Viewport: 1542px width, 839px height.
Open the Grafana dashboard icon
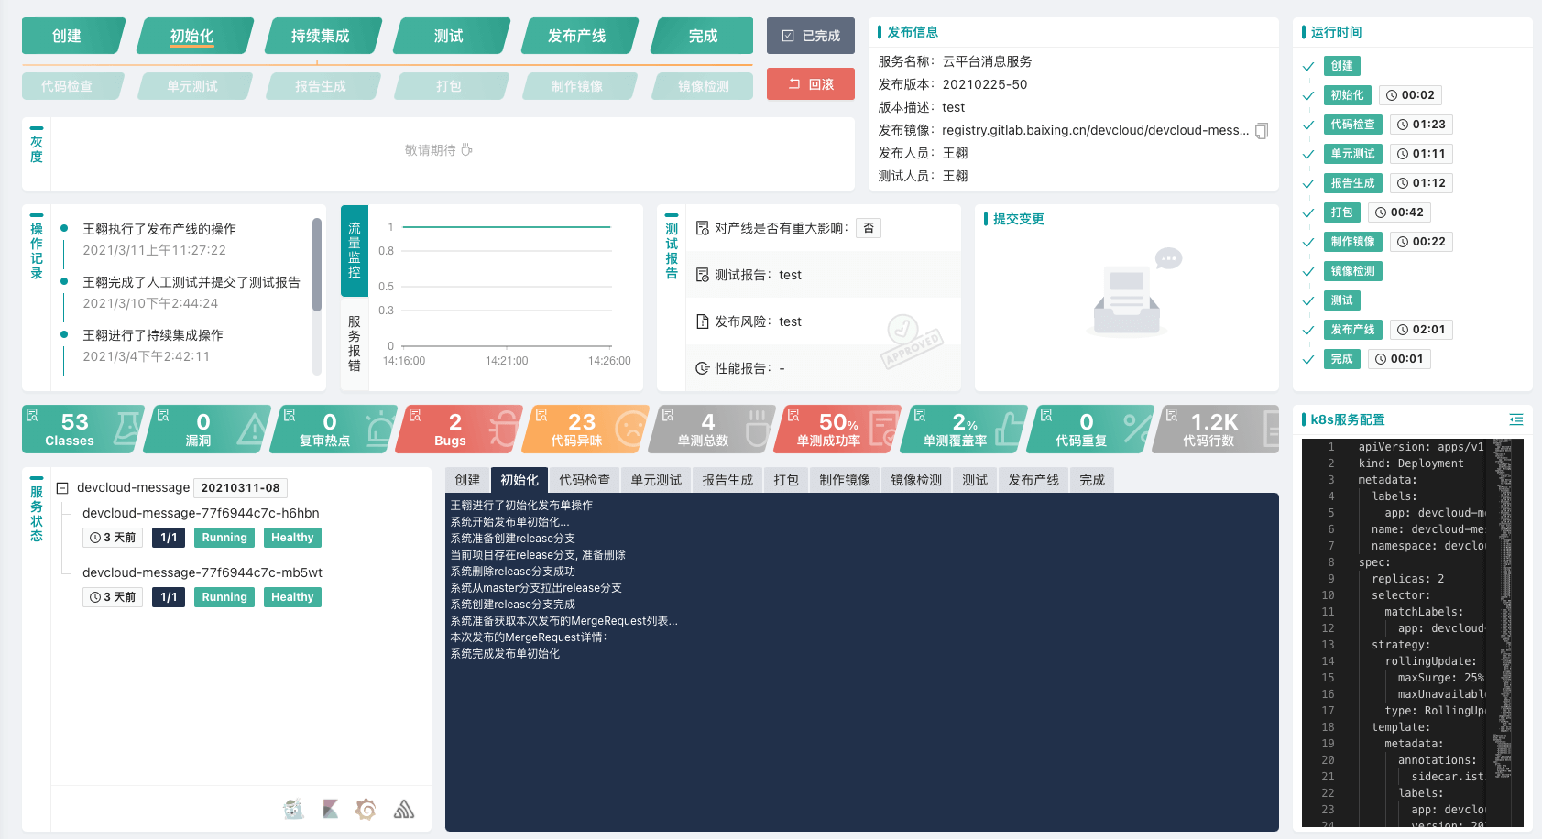(366, 809)
